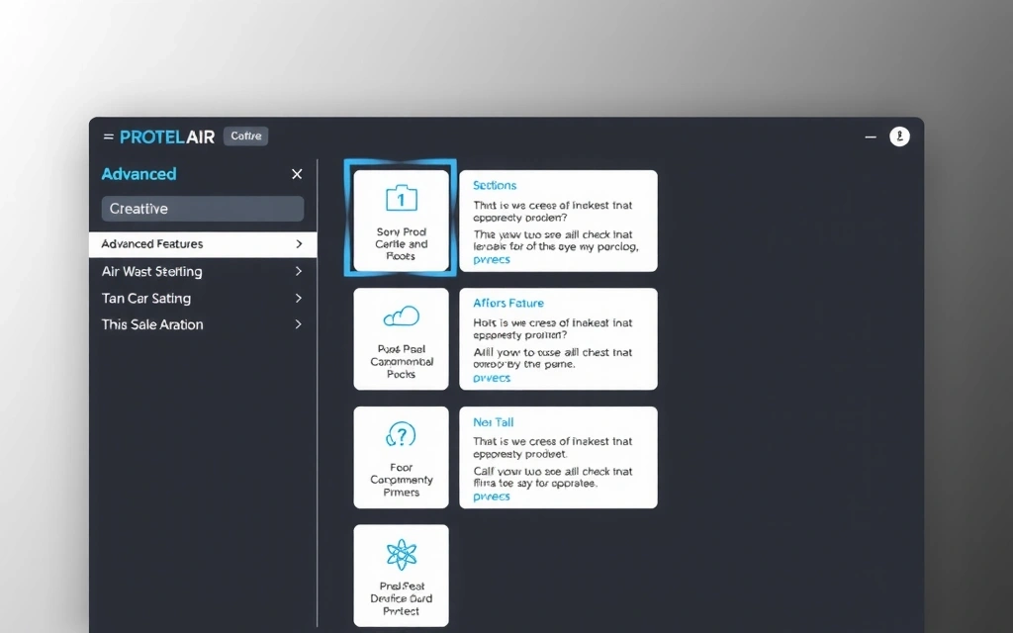Click the question mark icon on Foor Carpimenty Primers
Viewport: 1013px width, 633px height.
point(400,435)
